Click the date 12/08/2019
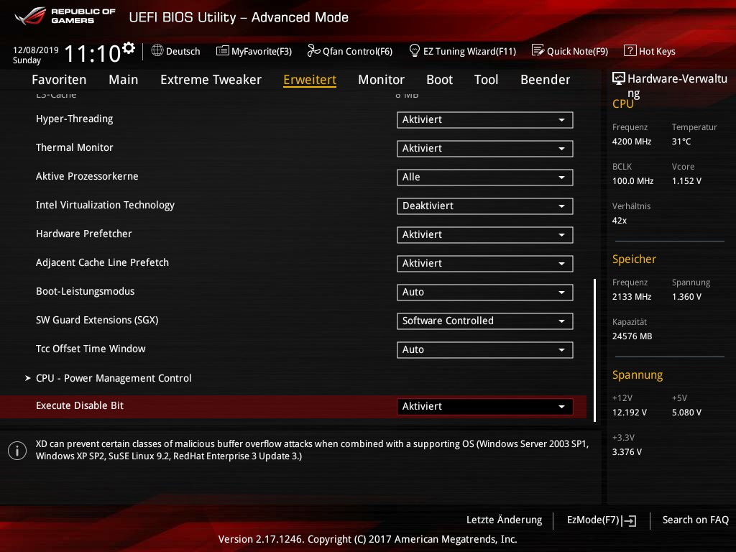736x552 pixels. click(36, 50)
